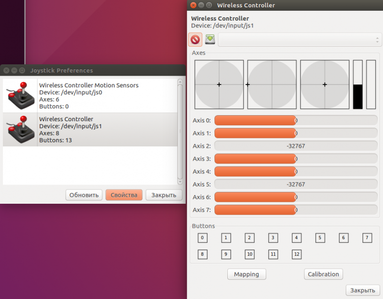Click the scrollbar down arrow in joystick list
This screenshot has width=383, height=299.
(180, 182)
